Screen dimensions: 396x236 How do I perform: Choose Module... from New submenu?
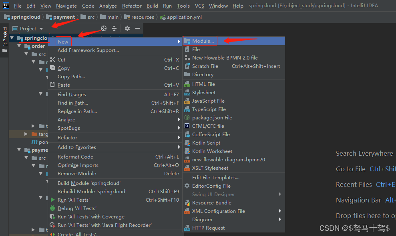point(234,41)
